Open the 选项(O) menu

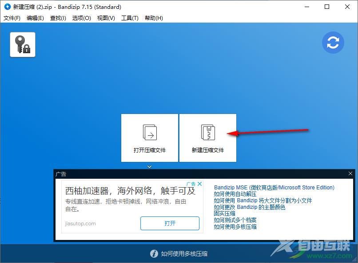pos(82,18)
